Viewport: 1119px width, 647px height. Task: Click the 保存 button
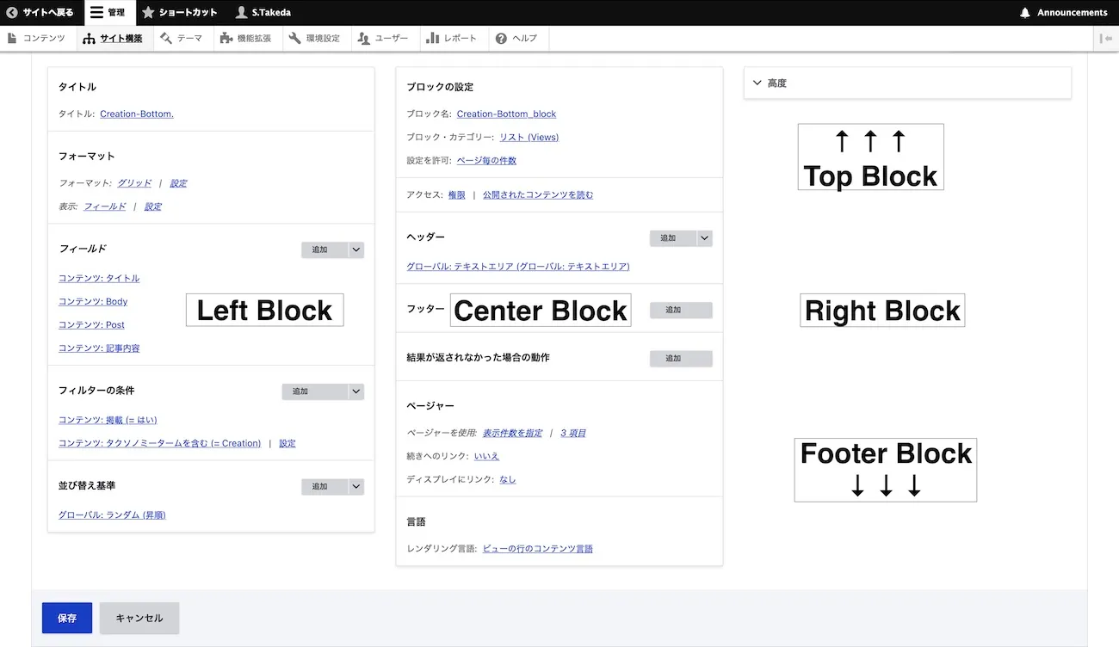pyautogui.click(x=67, y=618)
